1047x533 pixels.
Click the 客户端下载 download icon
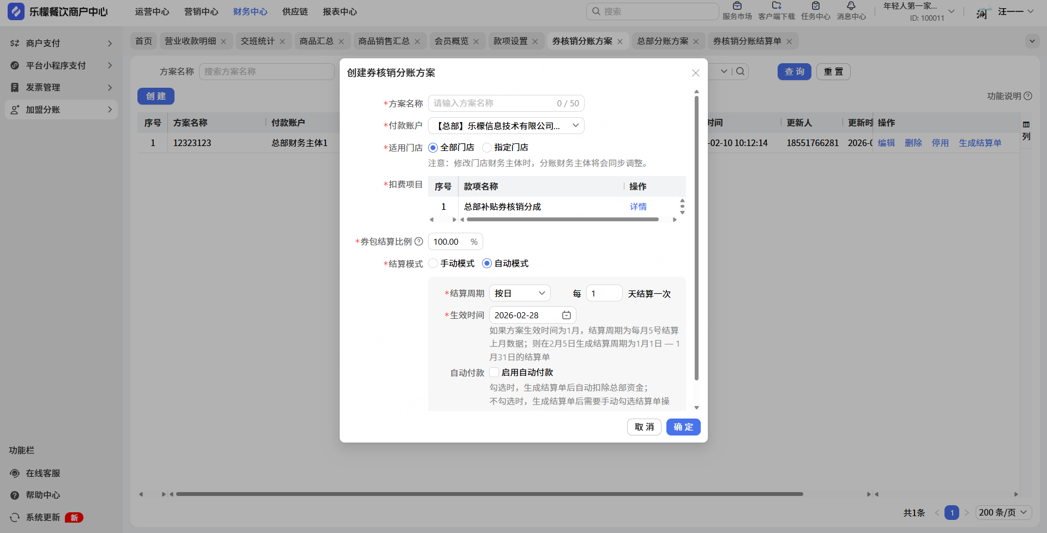(x=776, y=7)
